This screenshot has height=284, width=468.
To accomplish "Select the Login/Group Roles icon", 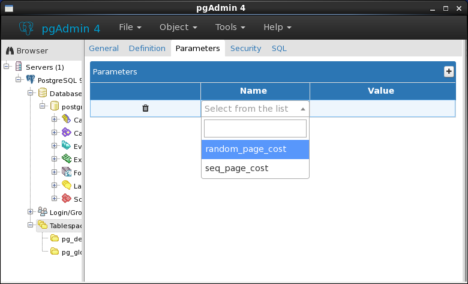I will point(43,212).
